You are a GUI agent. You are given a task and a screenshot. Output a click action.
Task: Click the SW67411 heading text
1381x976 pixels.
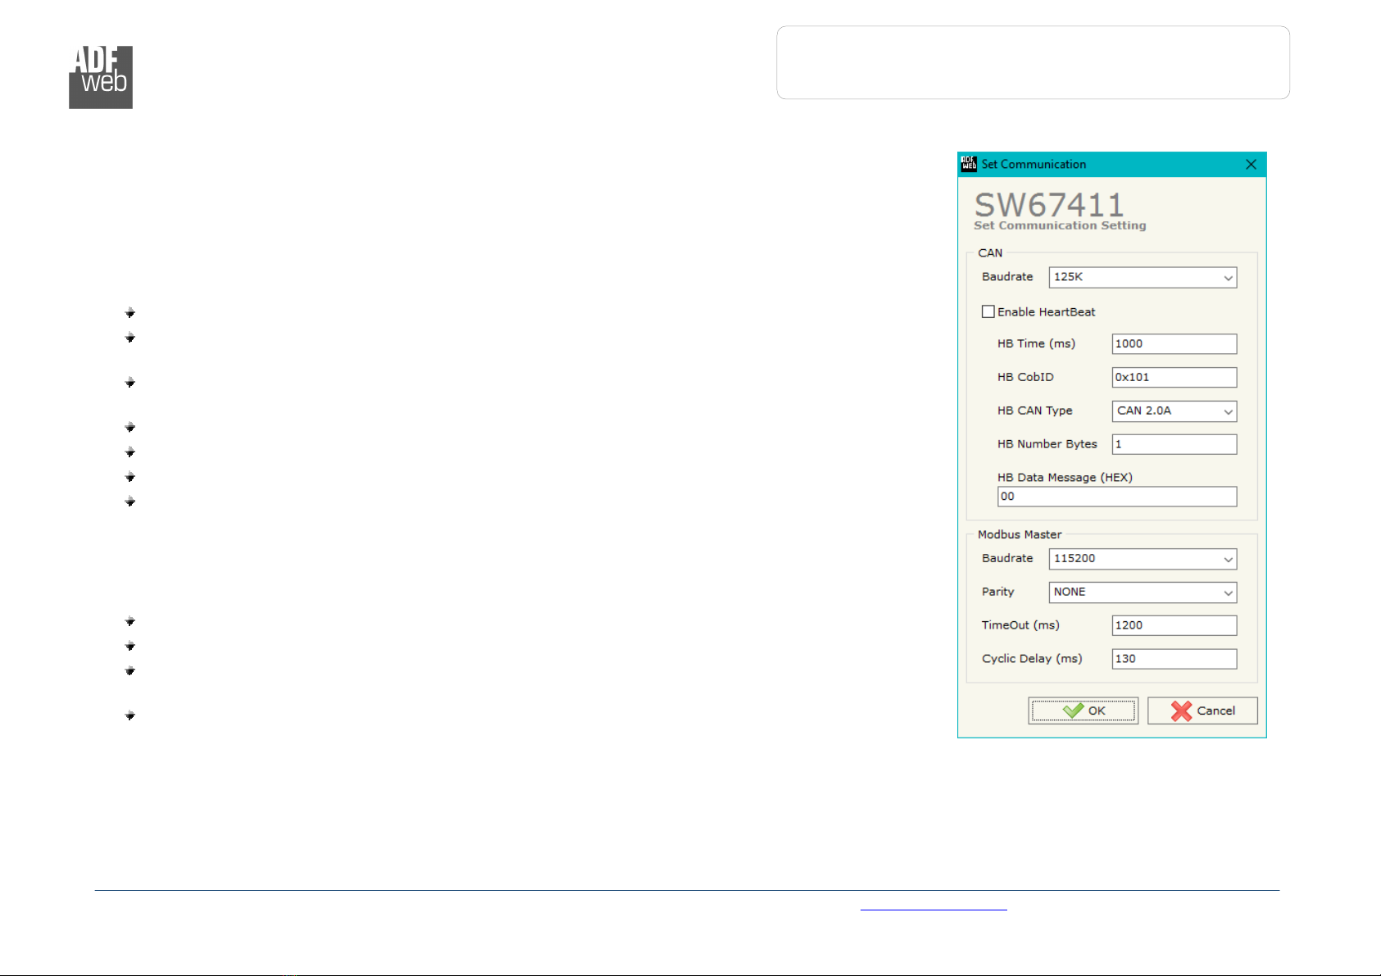pyautogui.click(x=1048, y=204)
